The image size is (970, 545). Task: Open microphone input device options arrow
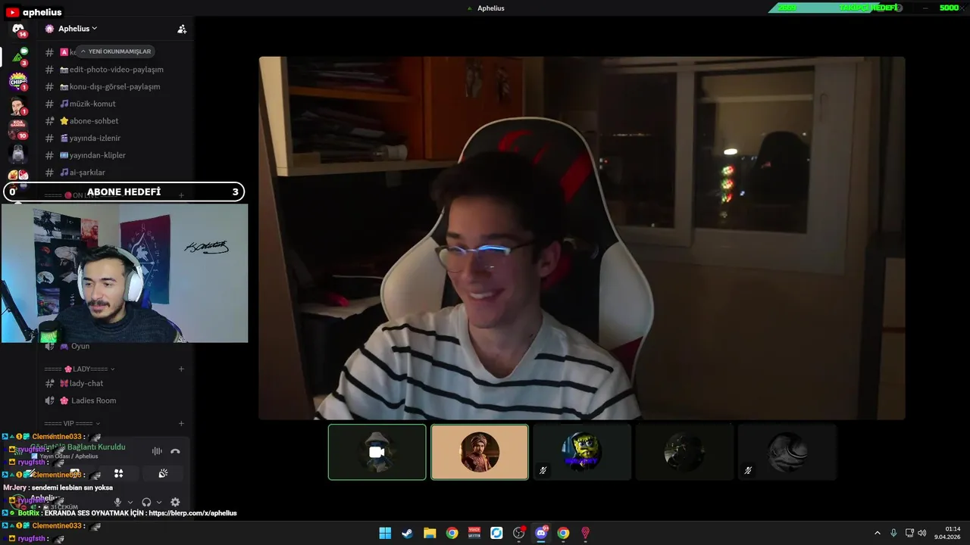pyautogui.click(x=130, y=502)
